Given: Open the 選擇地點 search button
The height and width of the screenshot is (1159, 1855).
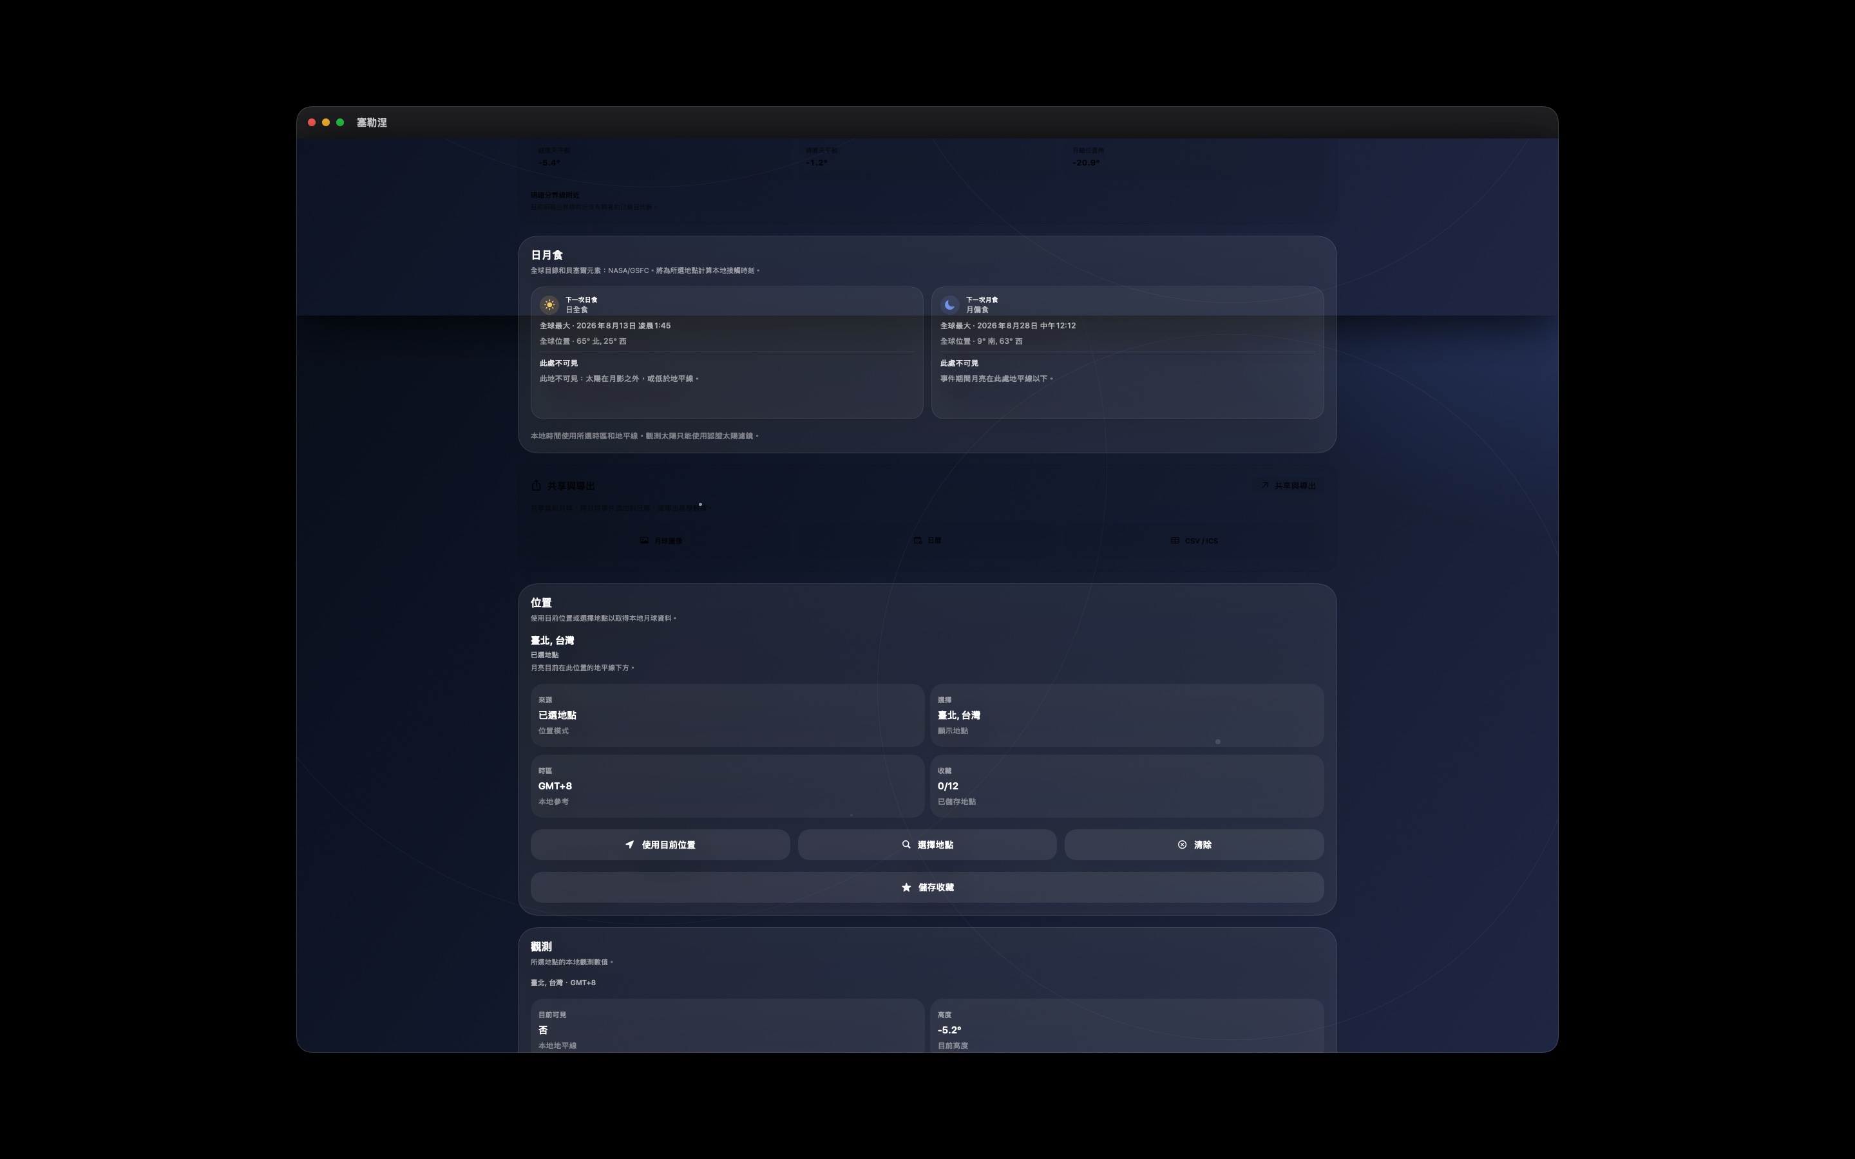Looking at the screenshot, I should pos(927,845).
